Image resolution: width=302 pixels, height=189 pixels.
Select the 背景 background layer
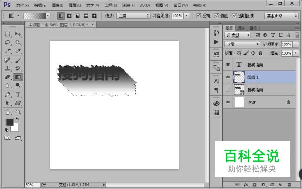tap(260, 101)
